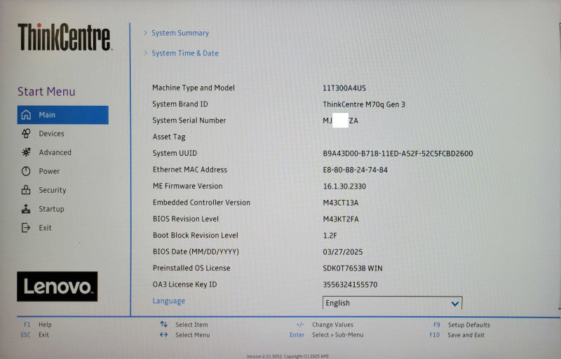Click the Language dropdown arrow
The height and width of the screenshot is (359, 561).
click(x=454, y=304)
